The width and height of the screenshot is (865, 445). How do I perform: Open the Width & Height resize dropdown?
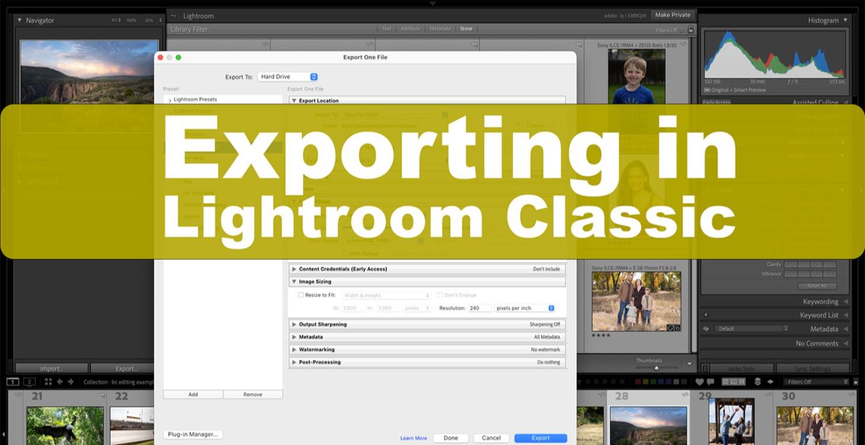386,295
